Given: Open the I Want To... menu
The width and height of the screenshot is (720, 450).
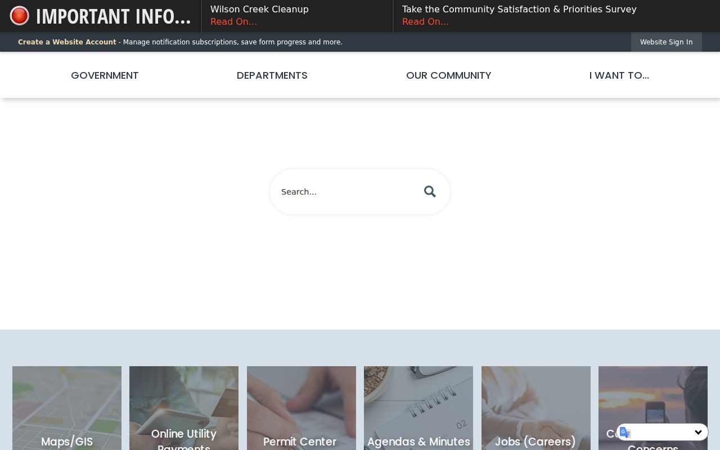Looking at the screenshot, I should pos(619,75).
